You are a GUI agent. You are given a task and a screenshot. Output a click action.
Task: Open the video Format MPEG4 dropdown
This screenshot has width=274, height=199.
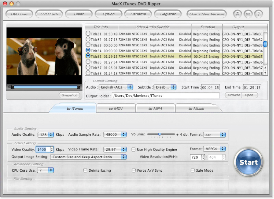[x=214, y=149]
